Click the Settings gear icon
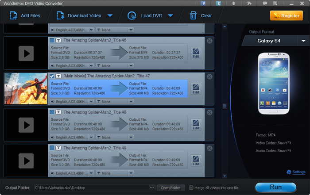The image size is (310, 195). coord(289,172)
